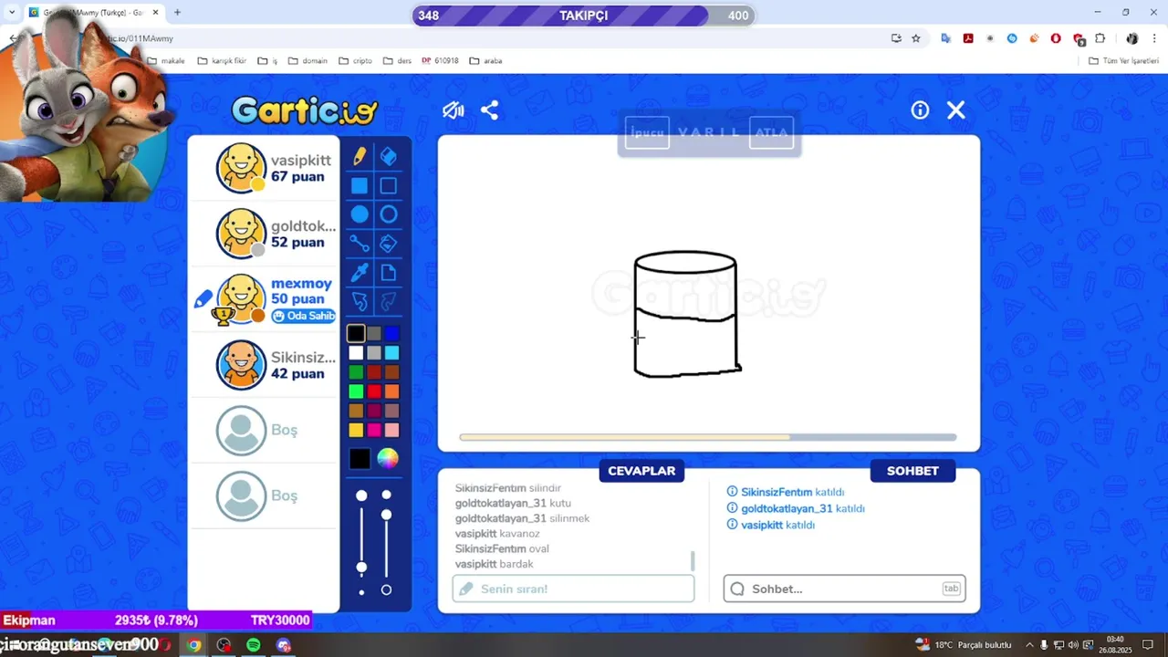Open the CEVAPLAR tab

click(641, 471)
